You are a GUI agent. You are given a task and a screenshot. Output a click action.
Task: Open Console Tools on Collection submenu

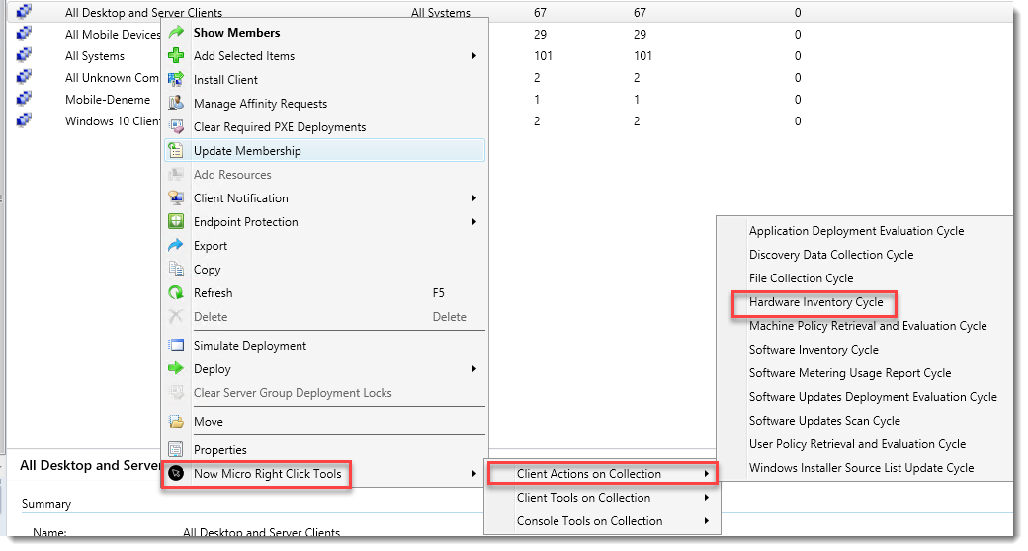589,521
